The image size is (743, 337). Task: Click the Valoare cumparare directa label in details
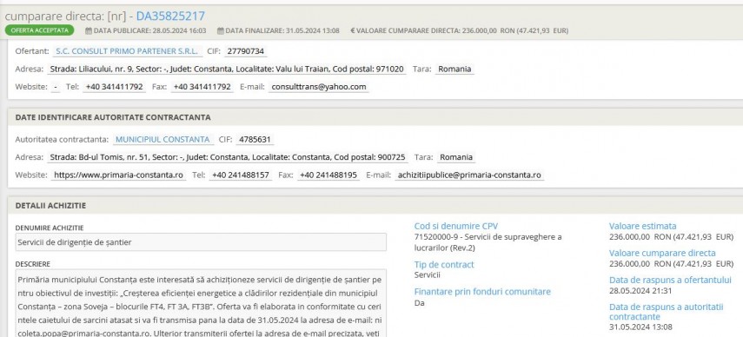pos(662,254)
